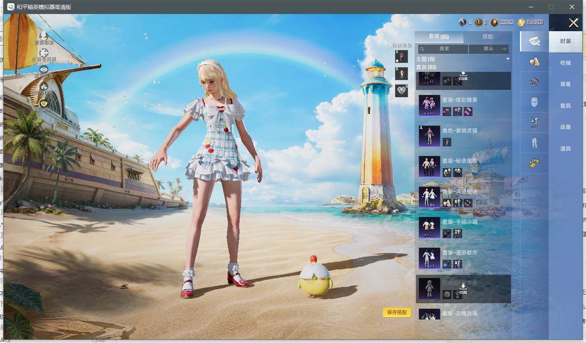Expand the 主题(15) section arrow
Screen dimensions: 586x343
point(508,59)
